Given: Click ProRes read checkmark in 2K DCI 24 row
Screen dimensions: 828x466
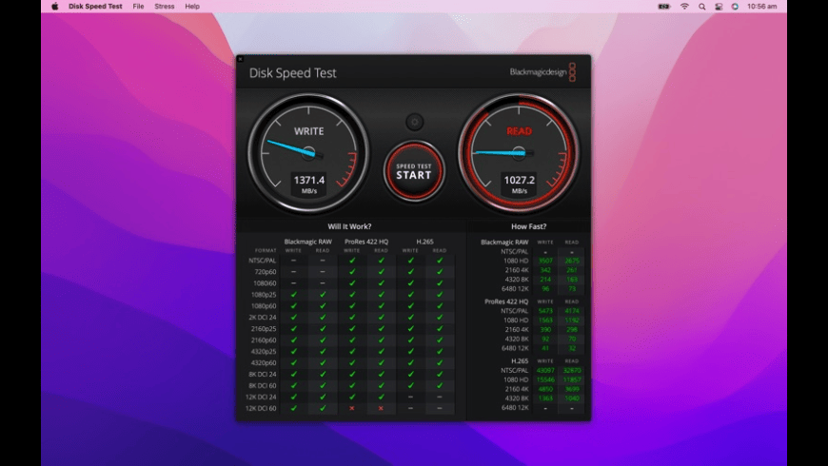Looking at the screenshot, I should [381, 318].
